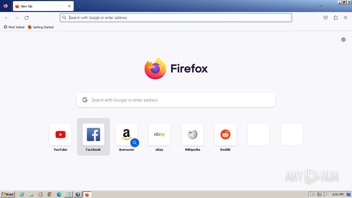352x198 pixels.
Task: Click the eBay label text
Action: pos(159,150)
